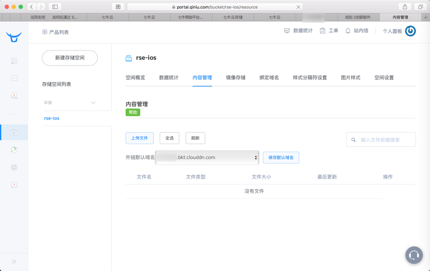Open rse-ios in storage list
This screenshot has height=271, width=430.
[x=52, y=118]
